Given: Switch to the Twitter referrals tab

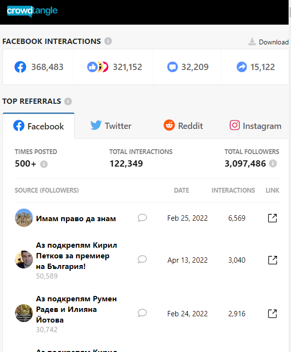Looking at the screenshot, I should 111,126.
